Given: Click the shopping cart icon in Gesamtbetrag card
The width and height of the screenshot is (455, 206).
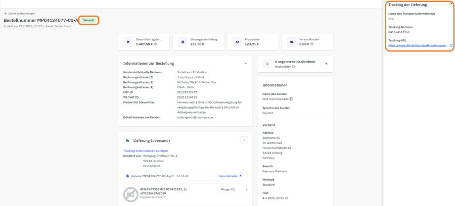Looking at the screenshot, I should [x=128, y=42].
